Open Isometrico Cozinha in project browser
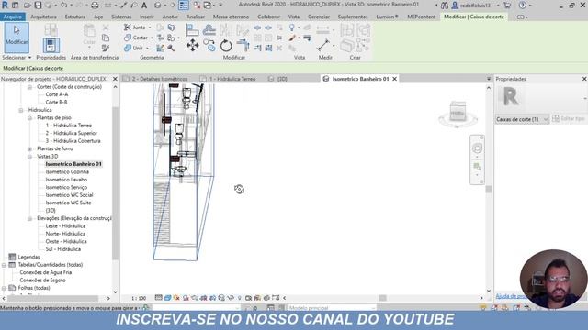Screen dimensions: 588x330 pos(67,172)
